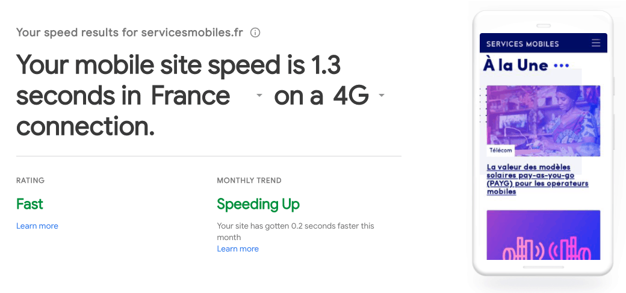Click the green Fast rating text

click(29, 205)
